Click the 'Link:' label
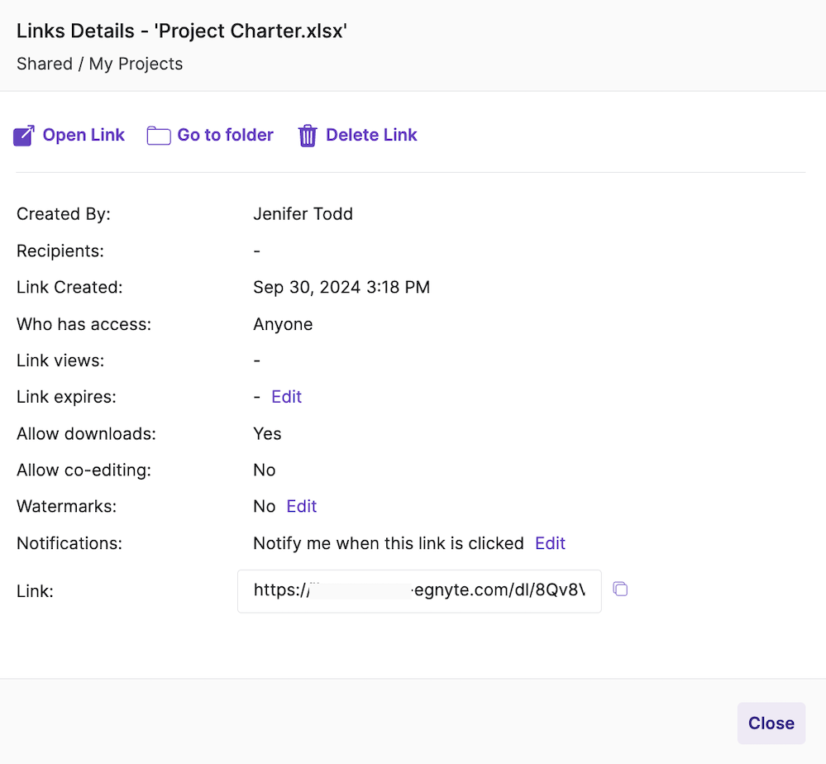The image size is (826, 764). pos(36,591)
